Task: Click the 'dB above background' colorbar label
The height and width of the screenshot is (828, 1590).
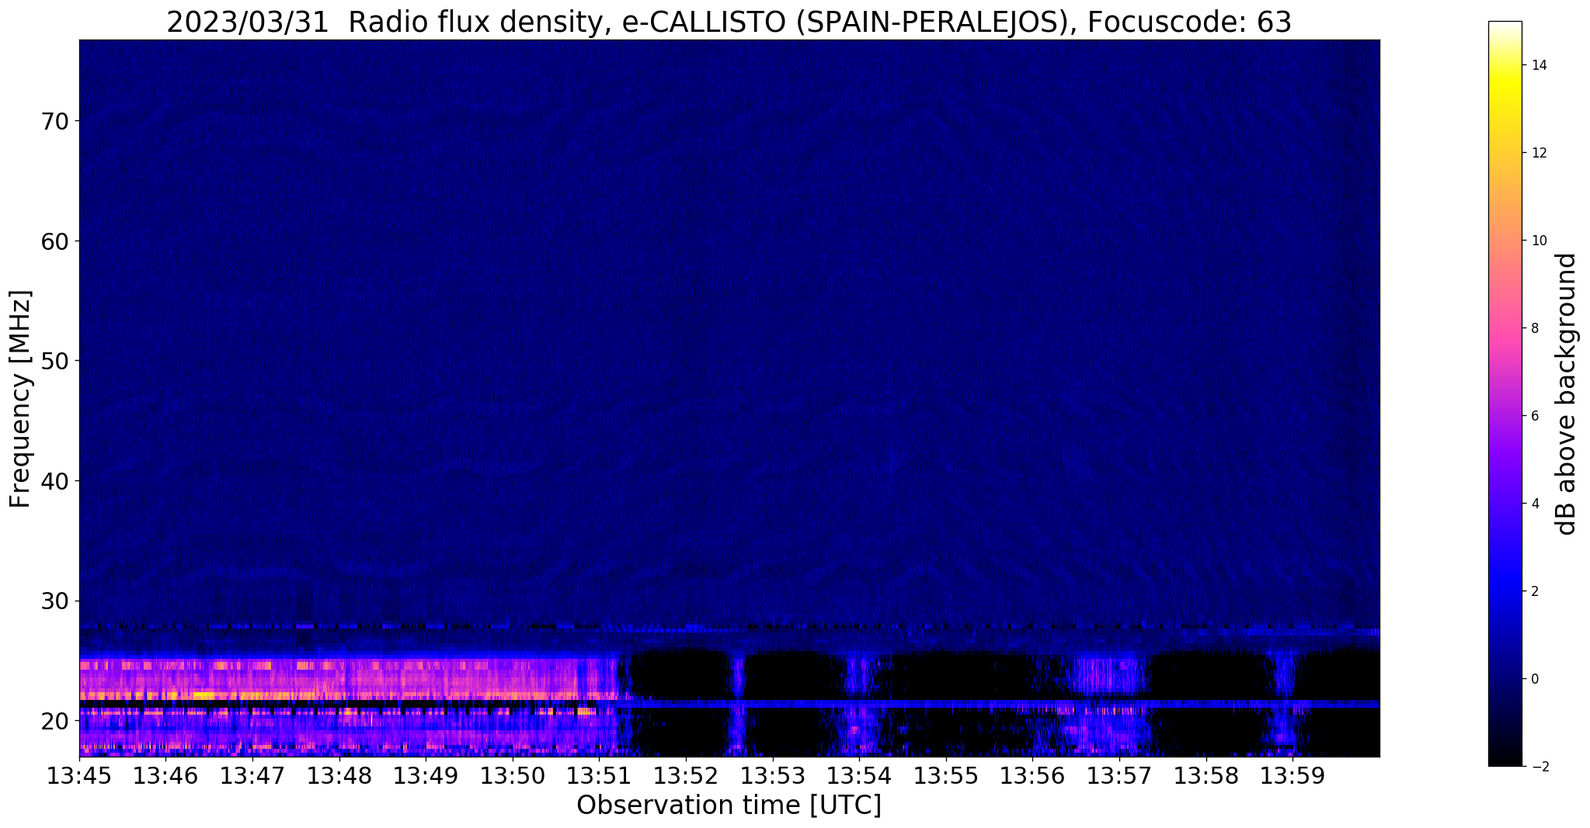Action: click(1567, 393)
